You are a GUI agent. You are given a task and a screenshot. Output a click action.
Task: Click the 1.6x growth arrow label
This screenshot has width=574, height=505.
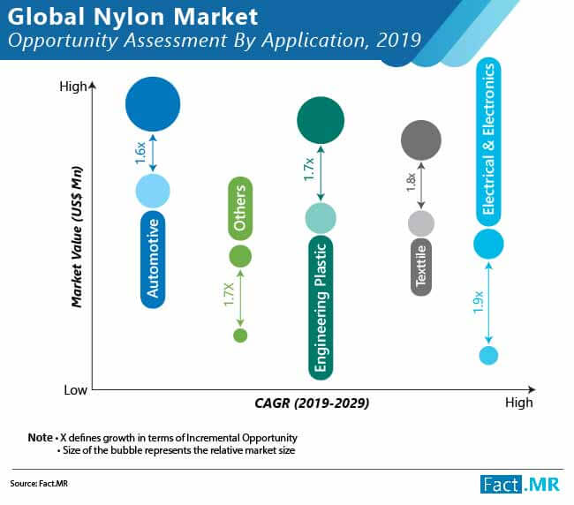pos(141,153)
